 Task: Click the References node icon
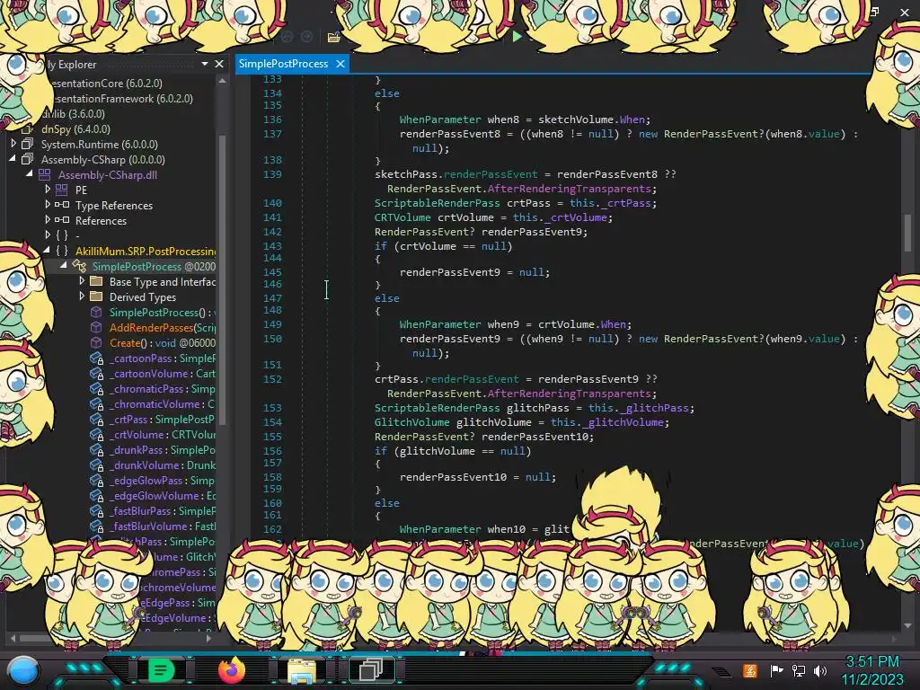[x=62, y=220]
